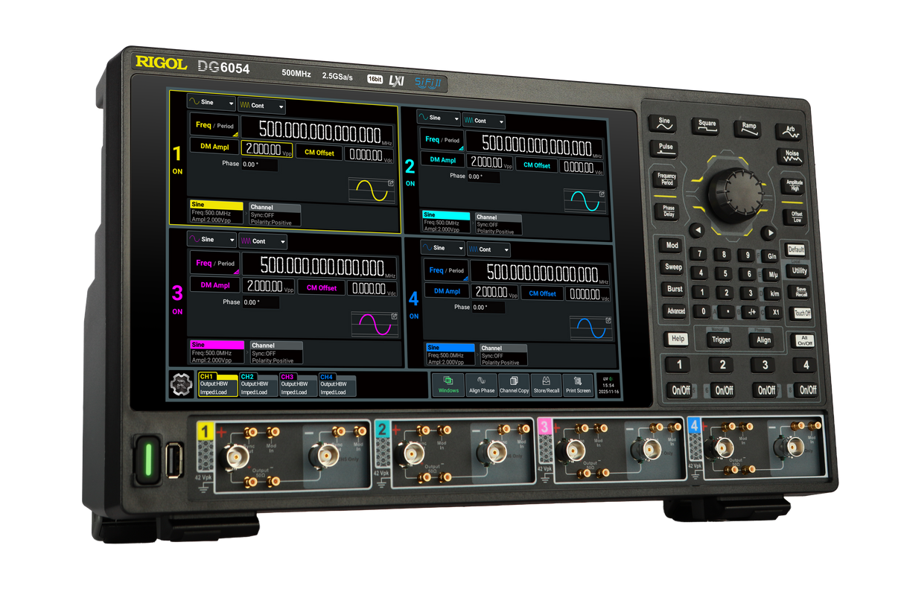Screen dimensions: 904x589
Task: Tap the Align Phase icon
Action: pos(482,385)
